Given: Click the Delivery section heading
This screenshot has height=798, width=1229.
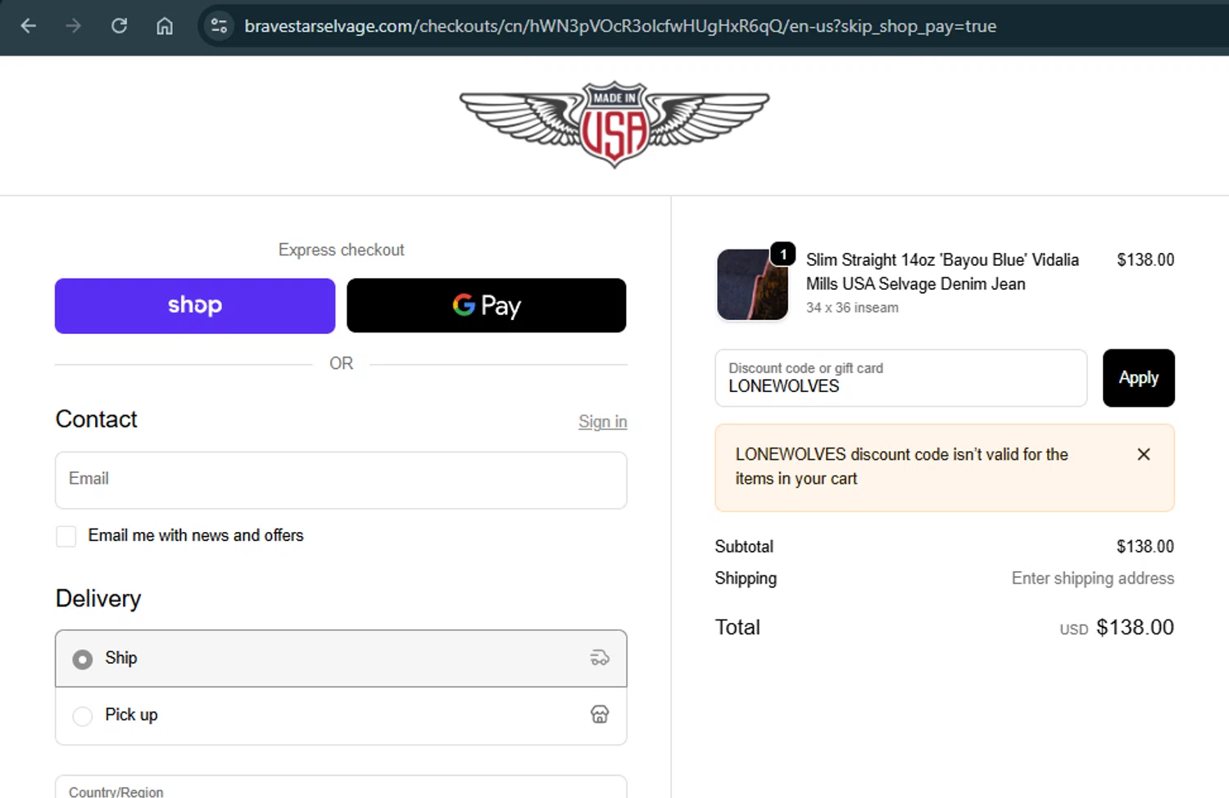Looking at the screenshot, I should 98,598.
